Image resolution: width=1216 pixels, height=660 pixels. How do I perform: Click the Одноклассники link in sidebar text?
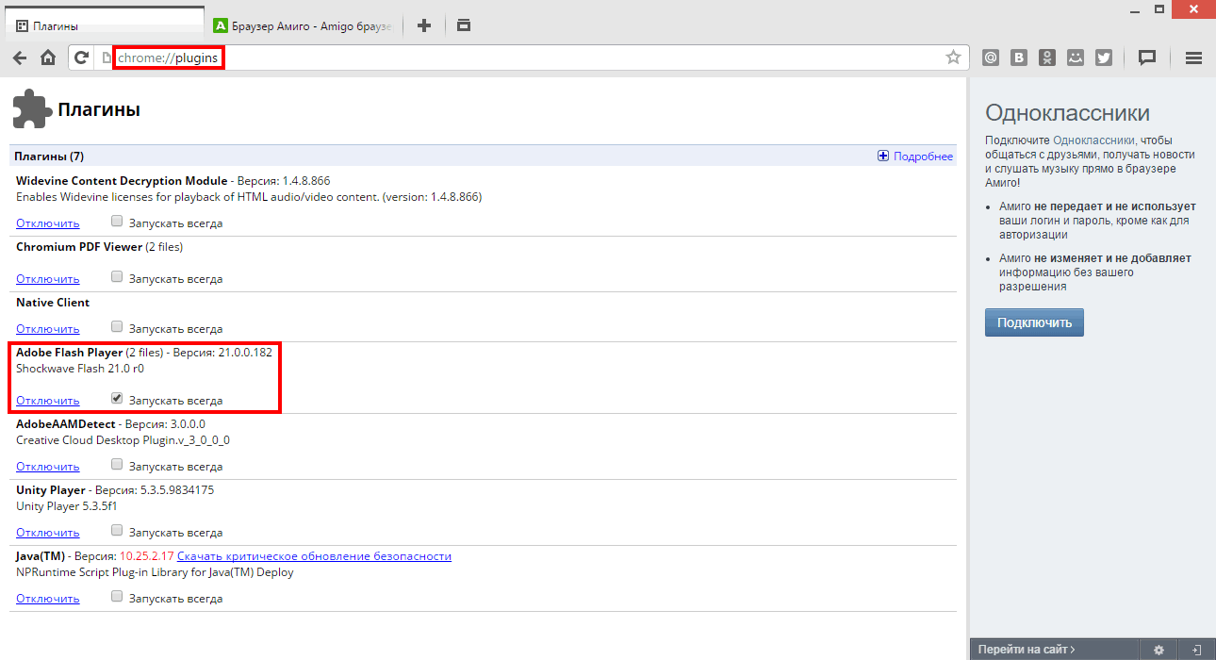click(1093, 140)
